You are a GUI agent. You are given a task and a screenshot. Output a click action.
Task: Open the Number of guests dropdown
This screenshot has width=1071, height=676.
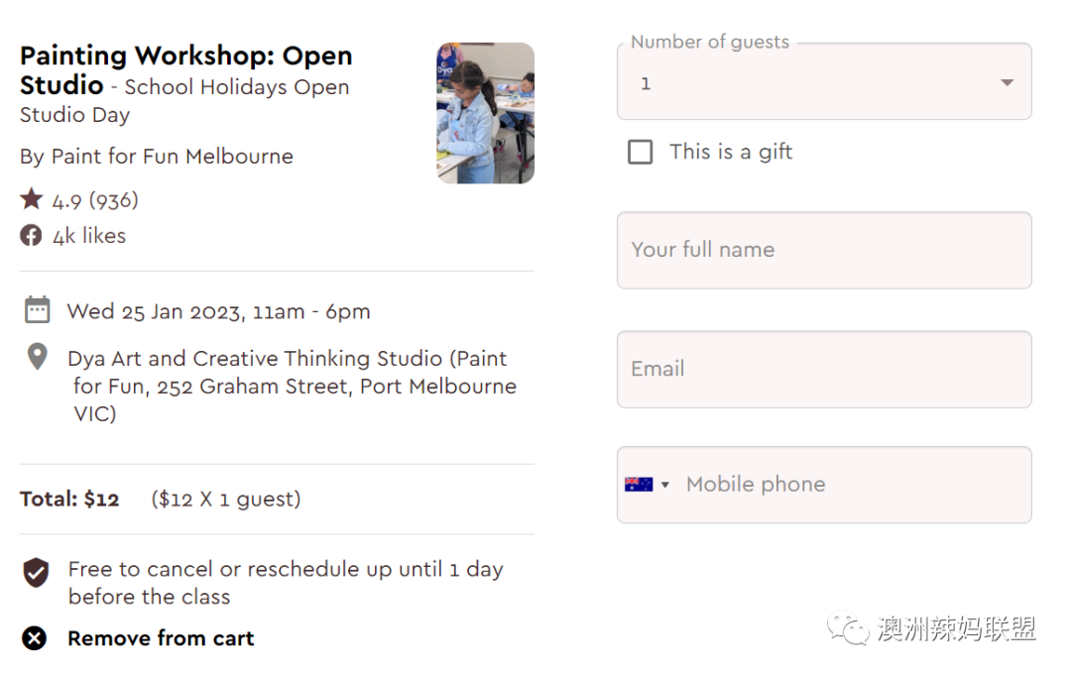pos(824,82)
